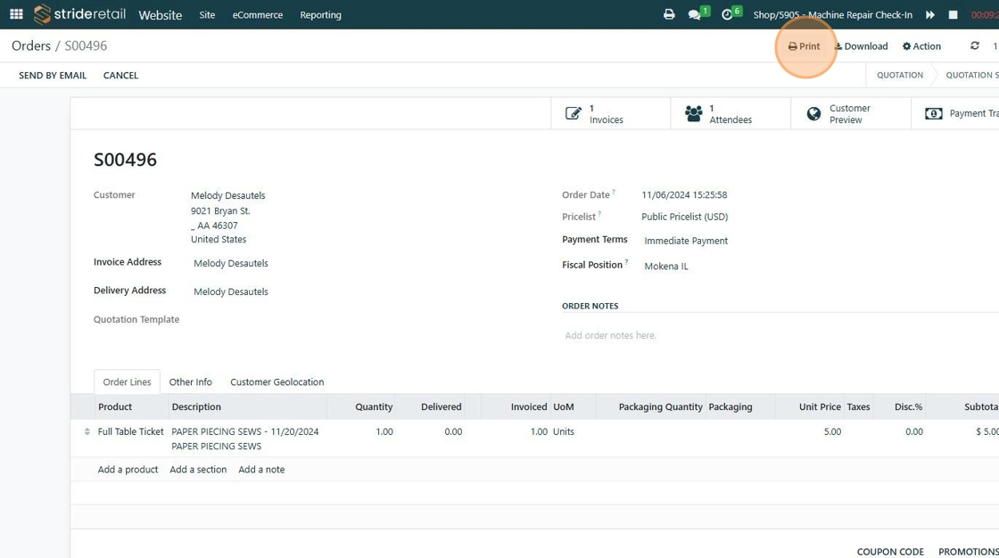Screen dimensions: 999x558
Task: Switch to Customer Geolocation tab
Action: pyautogui.click(x=277, y=382)
